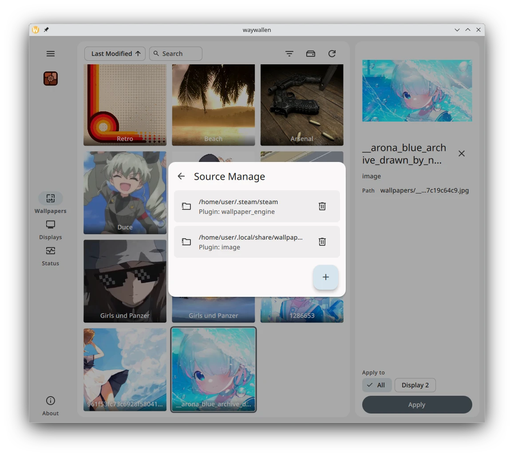Open the source manage wallet icon
Image resolution: width=514 pixels, height=457 pixels.
[x=311, y=54]
